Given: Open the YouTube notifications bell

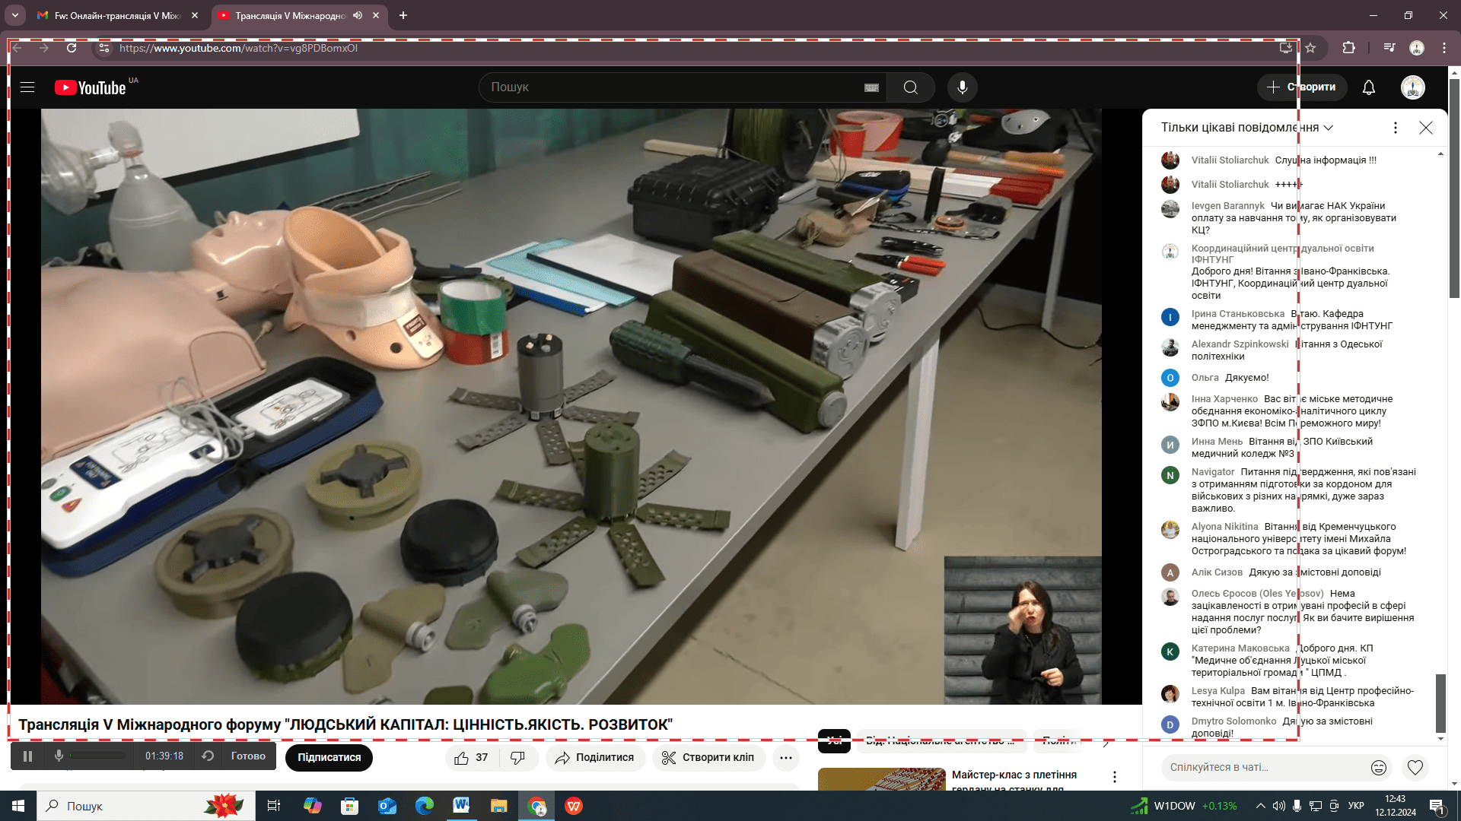Looking at the screenshot, I should [x=1368, y=87].
